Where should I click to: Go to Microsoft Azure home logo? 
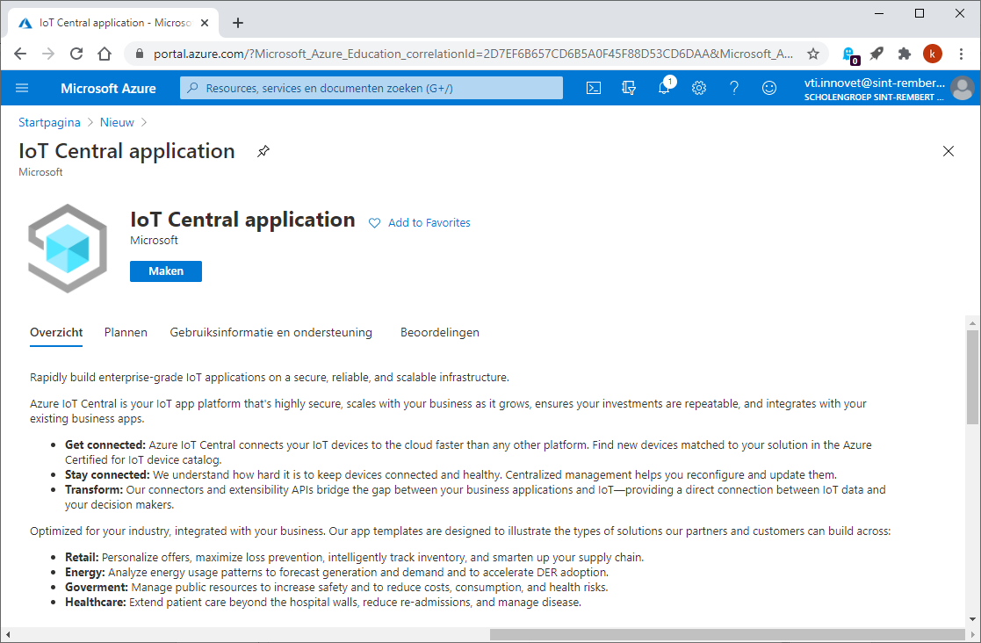tap(108, 88)
